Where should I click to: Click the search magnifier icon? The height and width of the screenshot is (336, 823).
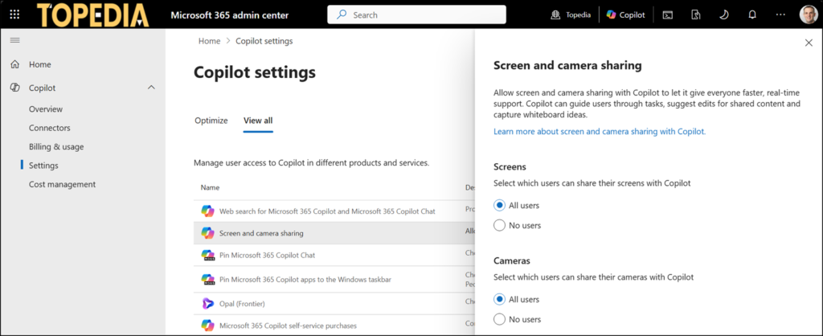point(342,14)
